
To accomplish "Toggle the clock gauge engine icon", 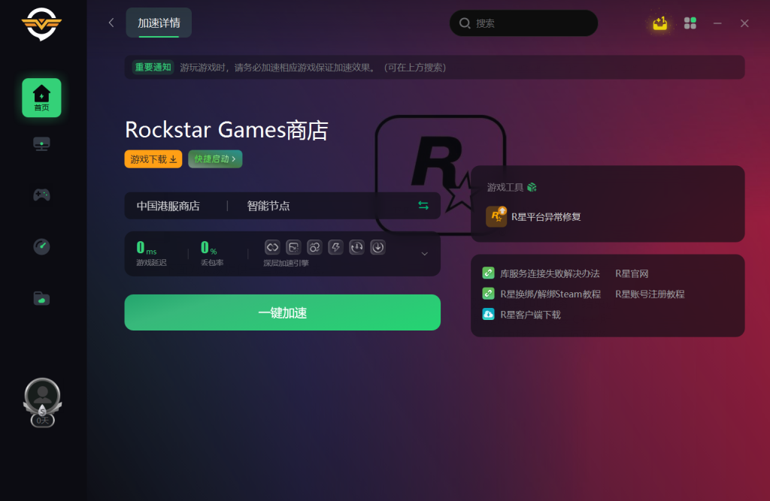I will point(356,247).
